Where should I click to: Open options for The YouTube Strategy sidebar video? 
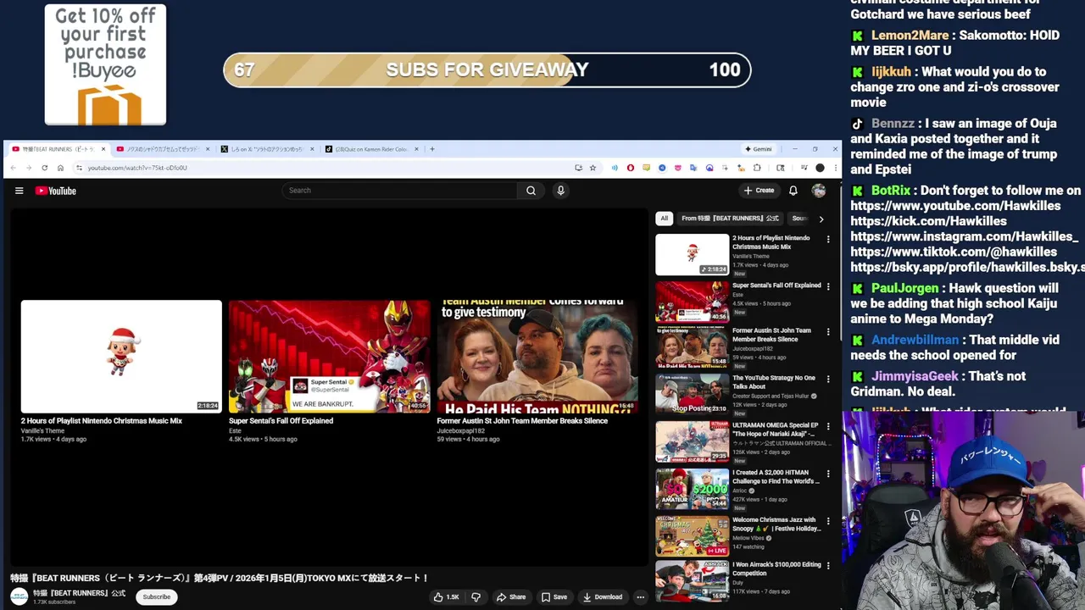(x=828, y=380)
